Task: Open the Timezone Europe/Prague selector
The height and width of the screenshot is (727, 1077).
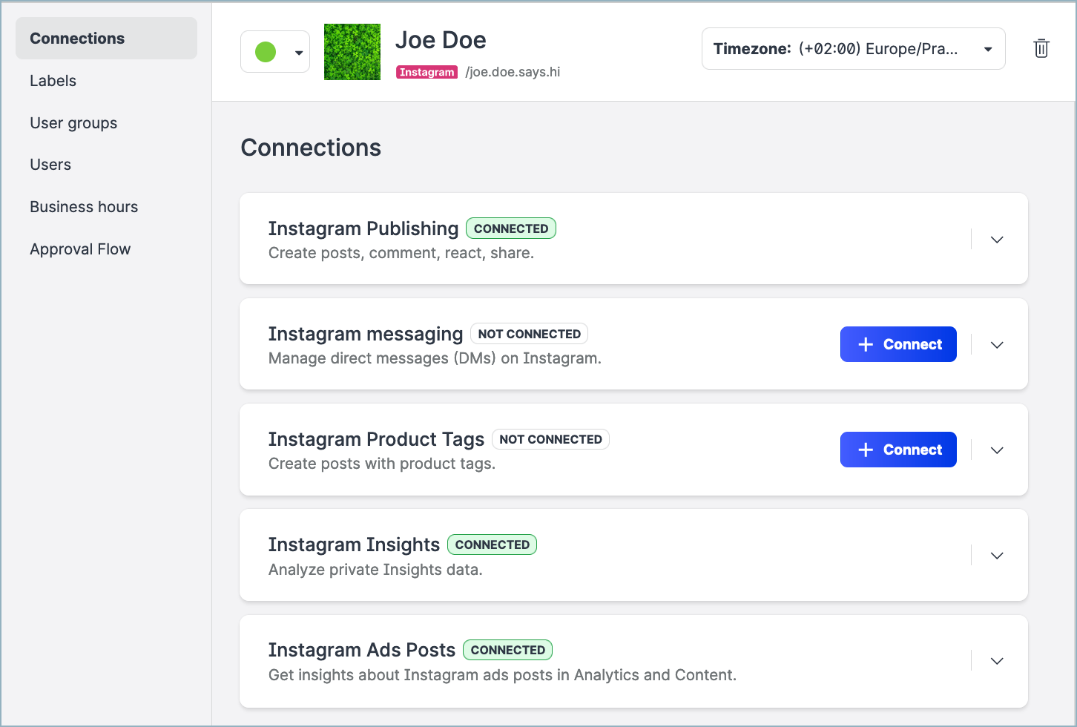Action: [x=853, y=48]
